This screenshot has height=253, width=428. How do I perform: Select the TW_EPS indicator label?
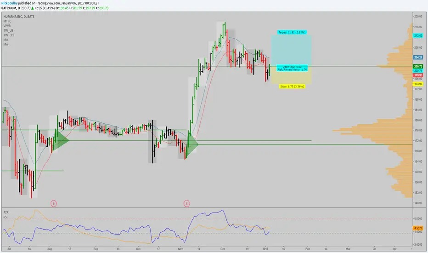coord(9,35)
